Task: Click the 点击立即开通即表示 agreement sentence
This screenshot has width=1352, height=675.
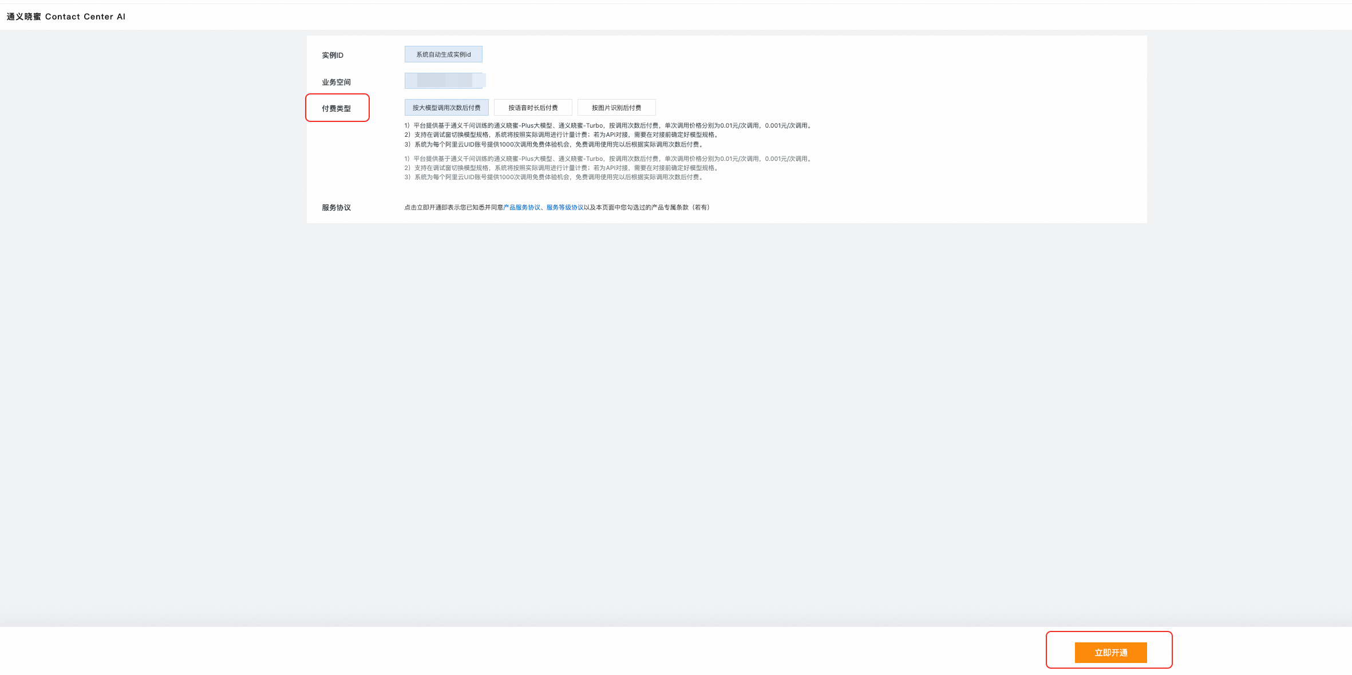Action: pyautogui.click(x=453, y=207)
